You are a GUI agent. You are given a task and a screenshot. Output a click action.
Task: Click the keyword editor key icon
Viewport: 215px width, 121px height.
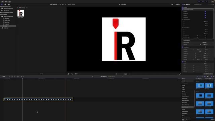tap(6, 1)
